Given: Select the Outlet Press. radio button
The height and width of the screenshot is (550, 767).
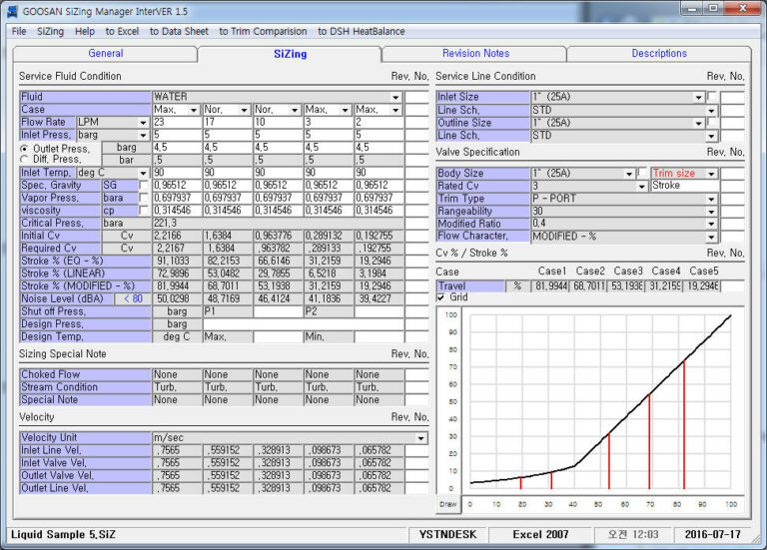Looking at the screenshot, I should point(24,148).
